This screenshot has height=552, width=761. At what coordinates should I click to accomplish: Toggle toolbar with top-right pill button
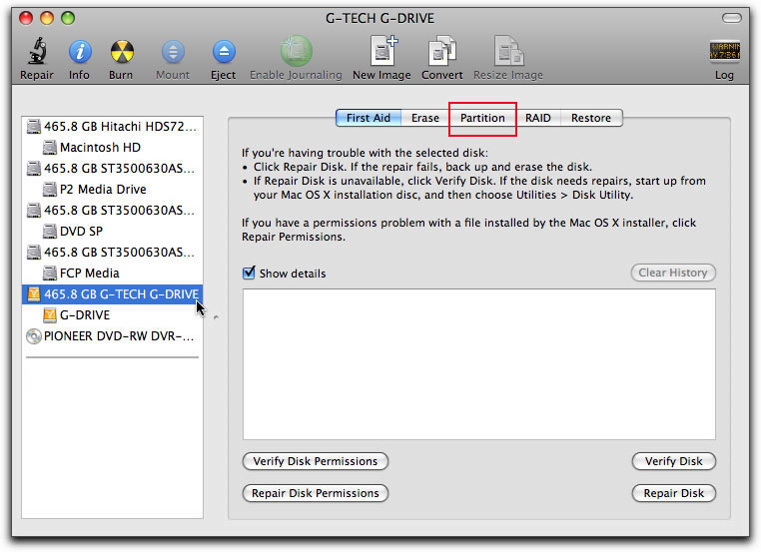pos(732,18)
